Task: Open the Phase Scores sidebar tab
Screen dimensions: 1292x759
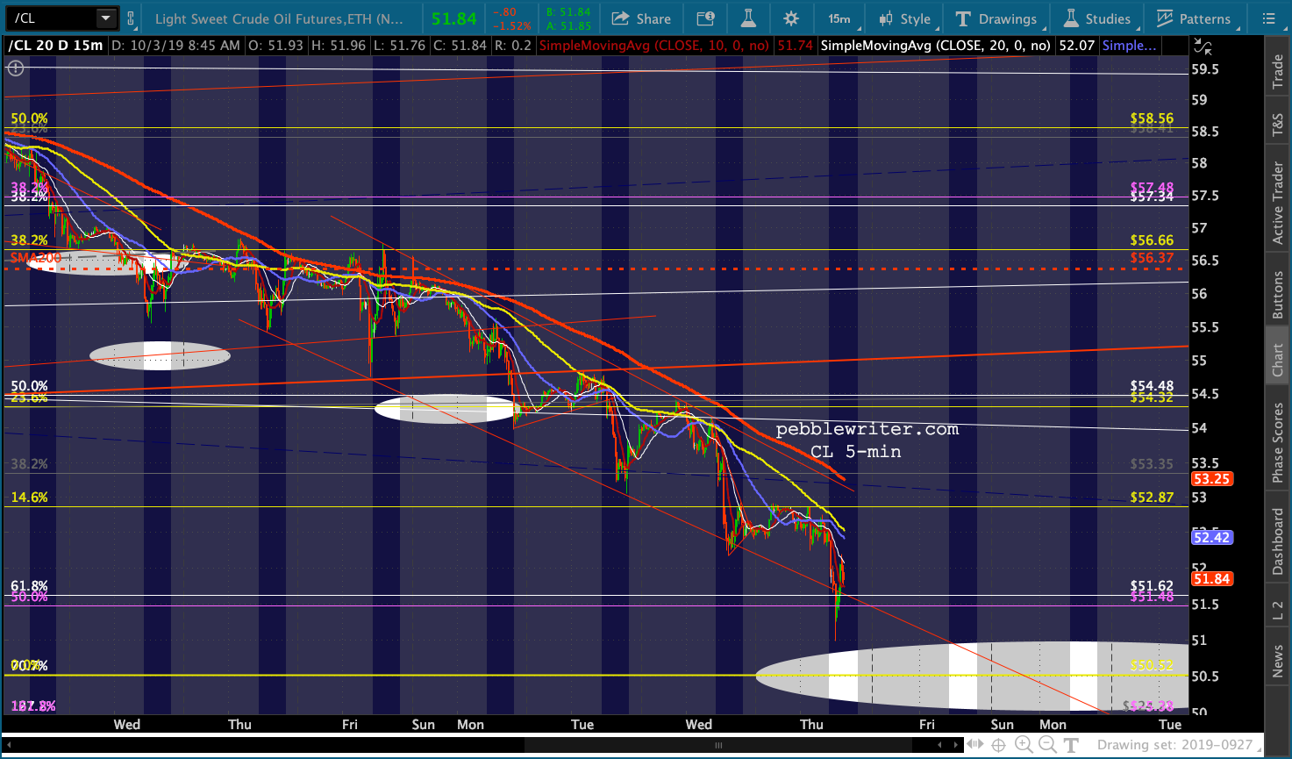Action: click(1278, 442)
